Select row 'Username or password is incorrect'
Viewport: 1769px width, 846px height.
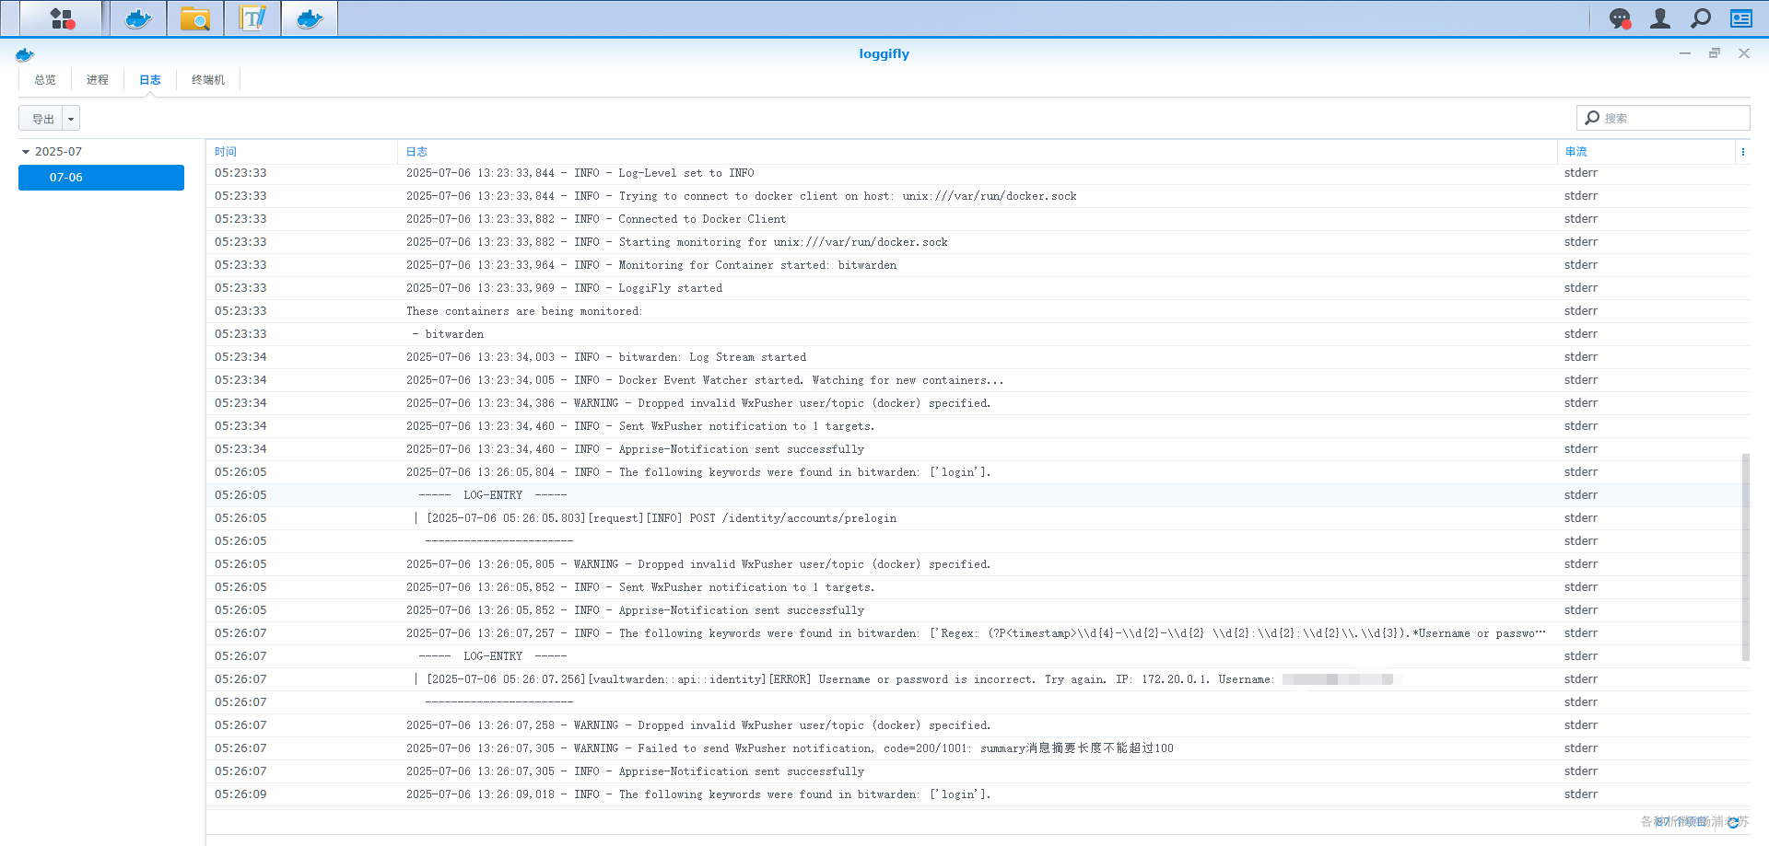pos(978,679)
